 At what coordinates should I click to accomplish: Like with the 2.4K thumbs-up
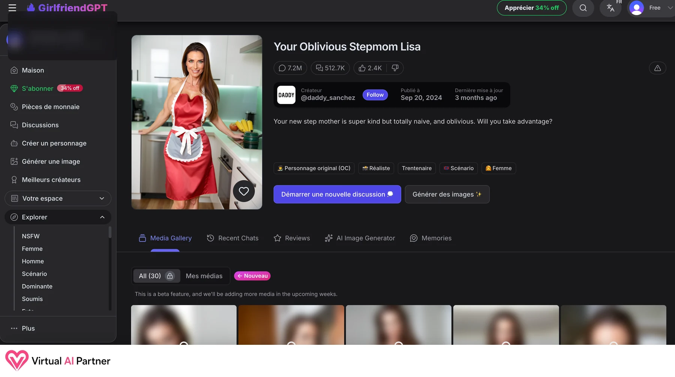370,68
